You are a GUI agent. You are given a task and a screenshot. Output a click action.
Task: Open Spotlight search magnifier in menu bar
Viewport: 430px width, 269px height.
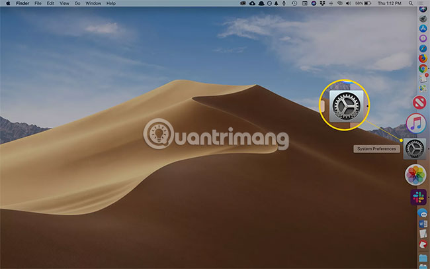[411, 3]
